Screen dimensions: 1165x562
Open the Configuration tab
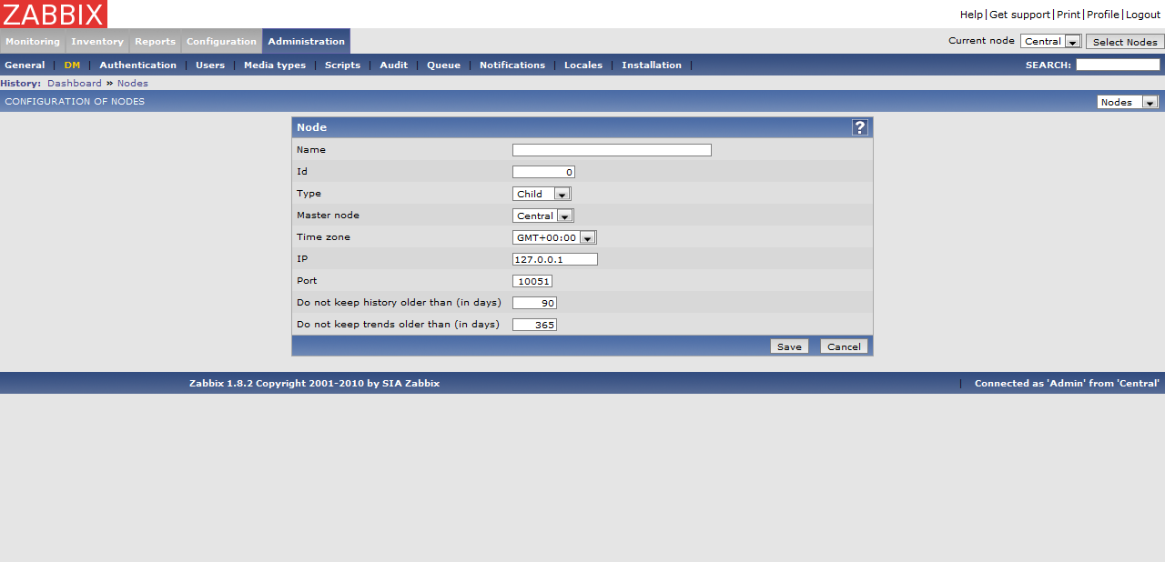tap(221, 42)
